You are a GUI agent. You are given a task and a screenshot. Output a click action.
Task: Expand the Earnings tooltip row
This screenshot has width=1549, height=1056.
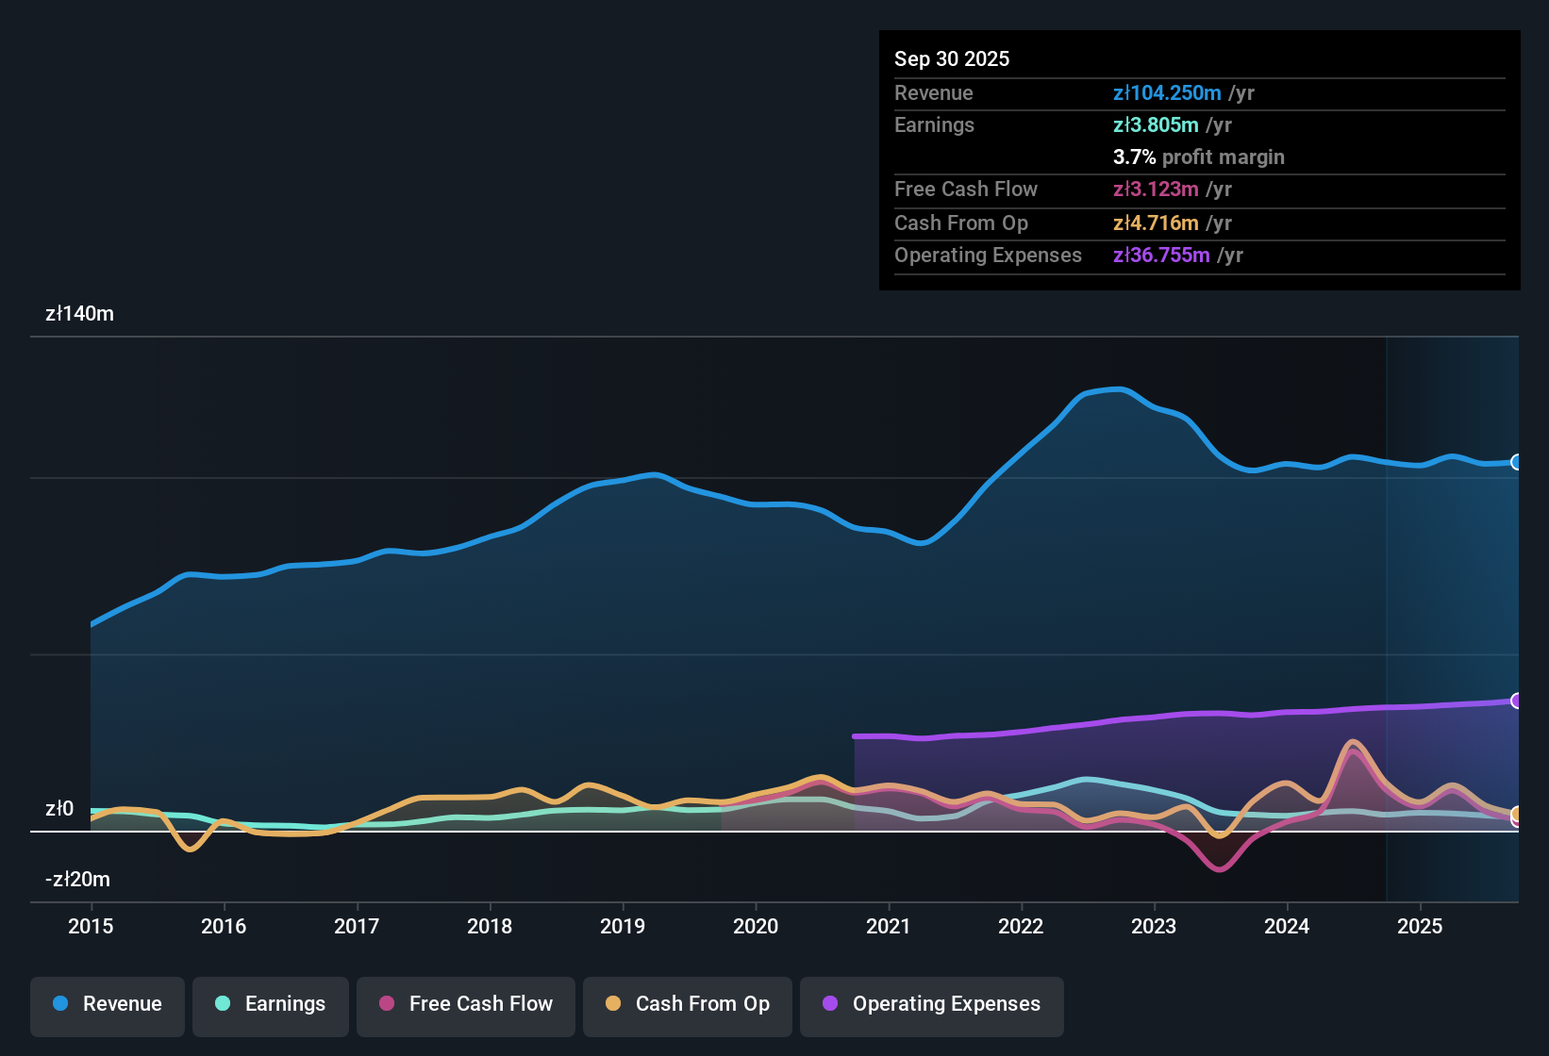934,124
